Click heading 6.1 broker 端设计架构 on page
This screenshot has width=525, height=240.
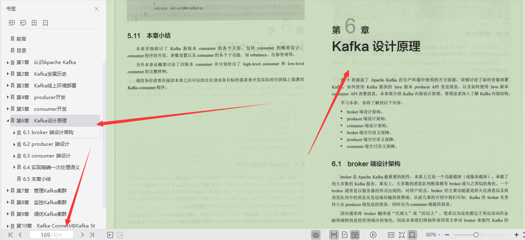coord(366,164)
